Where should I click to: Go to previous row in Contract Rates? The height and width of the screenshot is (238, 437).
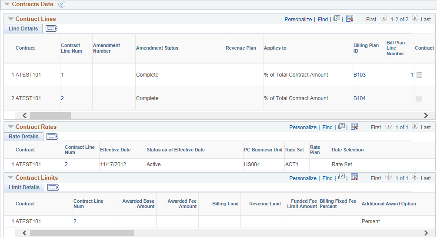(x=388, y=126)
